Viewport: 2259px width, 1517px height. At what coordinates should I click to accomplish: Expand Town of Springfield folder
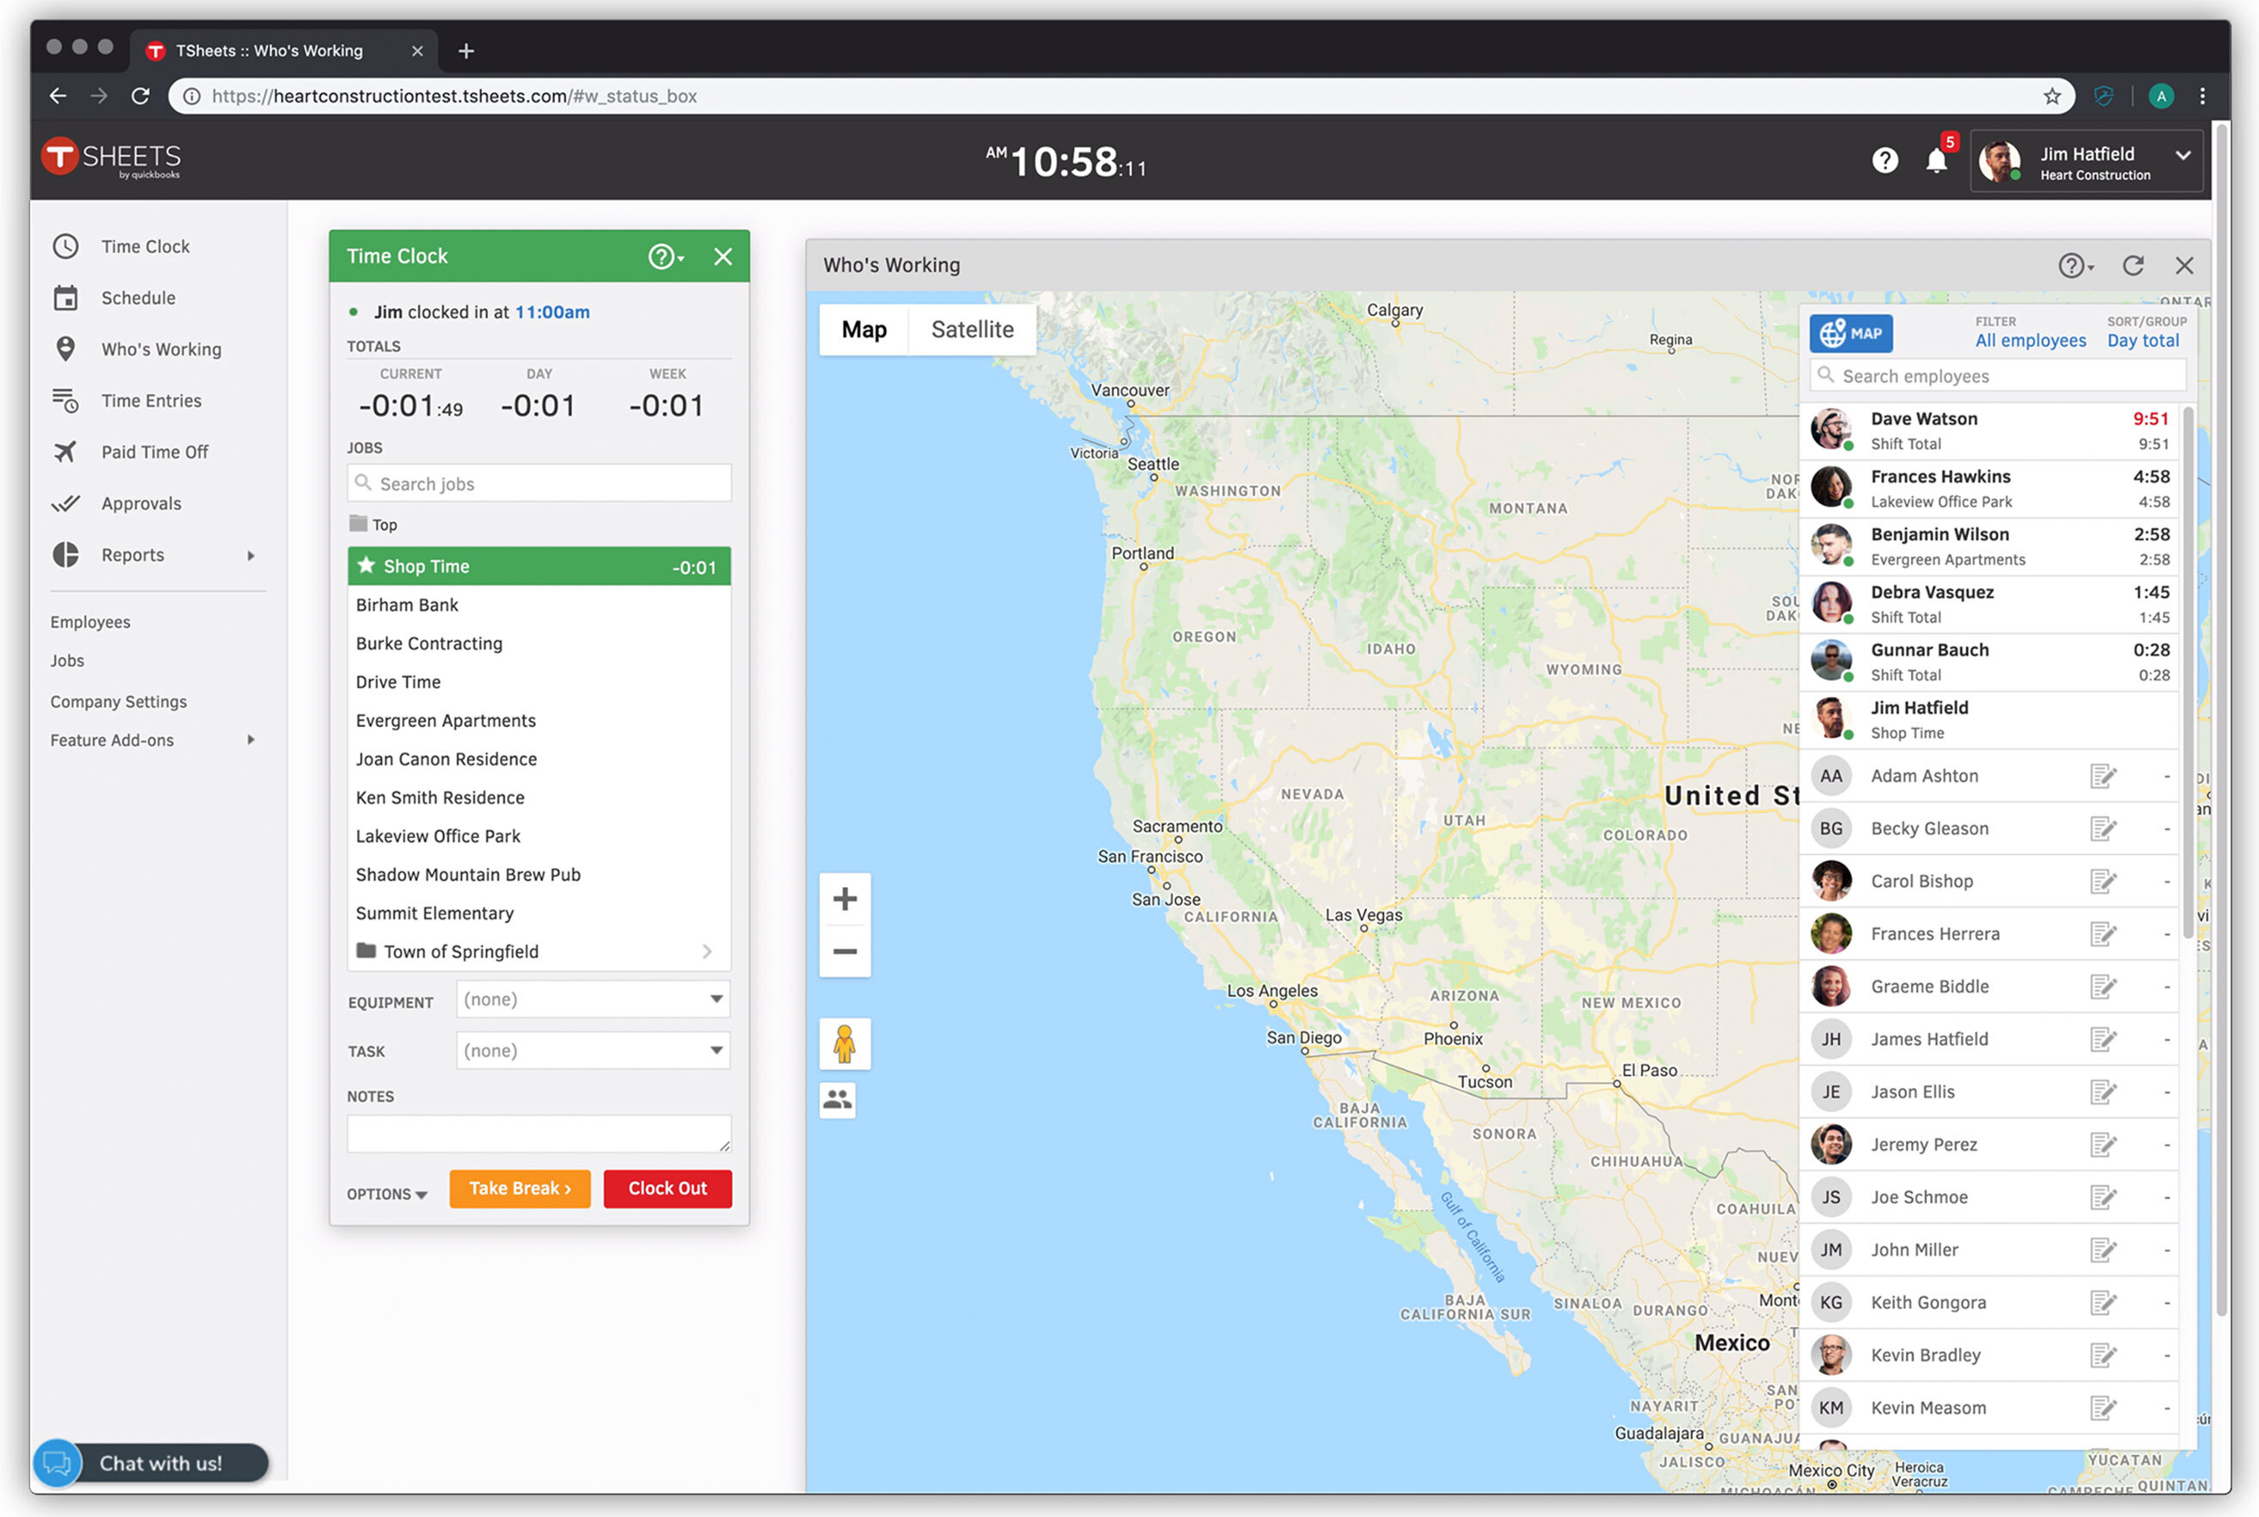539,952
